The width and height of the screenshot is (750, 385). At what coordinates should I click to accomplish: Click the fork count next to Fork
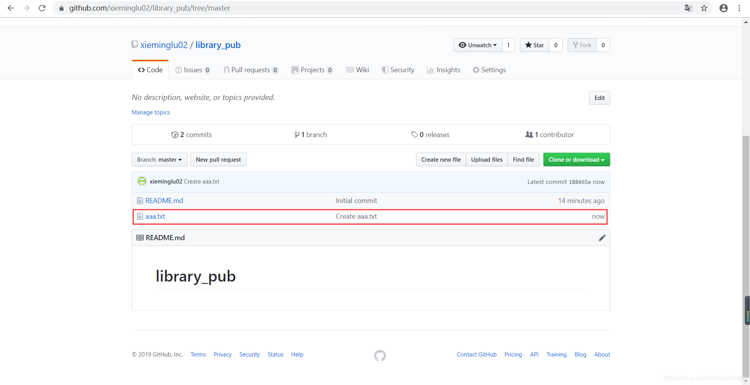(x=603, y=45)
